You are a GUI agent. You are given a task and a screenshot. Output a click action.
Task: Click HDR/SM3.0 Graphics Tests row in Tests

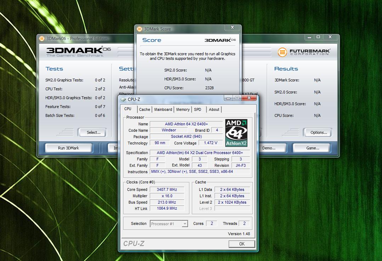tap(75, 98)
